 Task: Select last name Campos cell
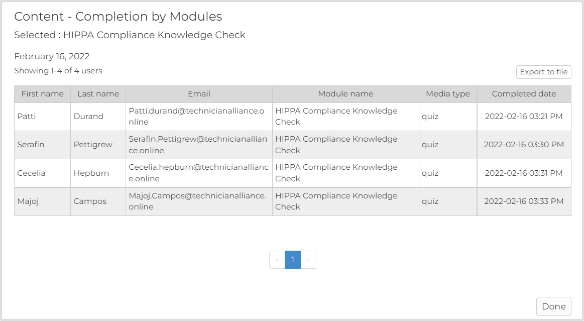(98, 201)
